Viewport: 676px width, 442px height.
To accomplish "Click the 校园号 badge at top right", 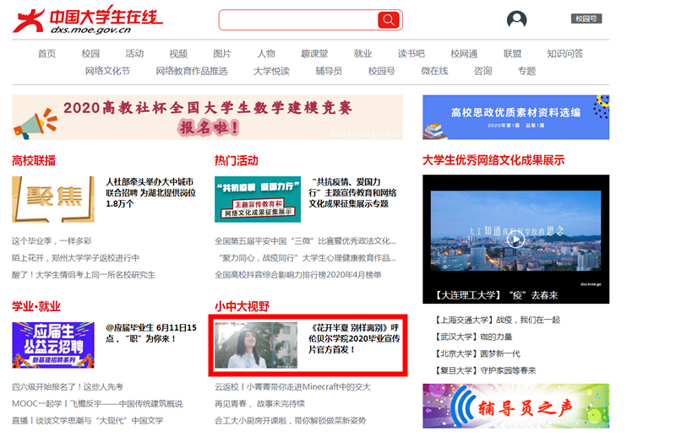I will pos(585,19).
